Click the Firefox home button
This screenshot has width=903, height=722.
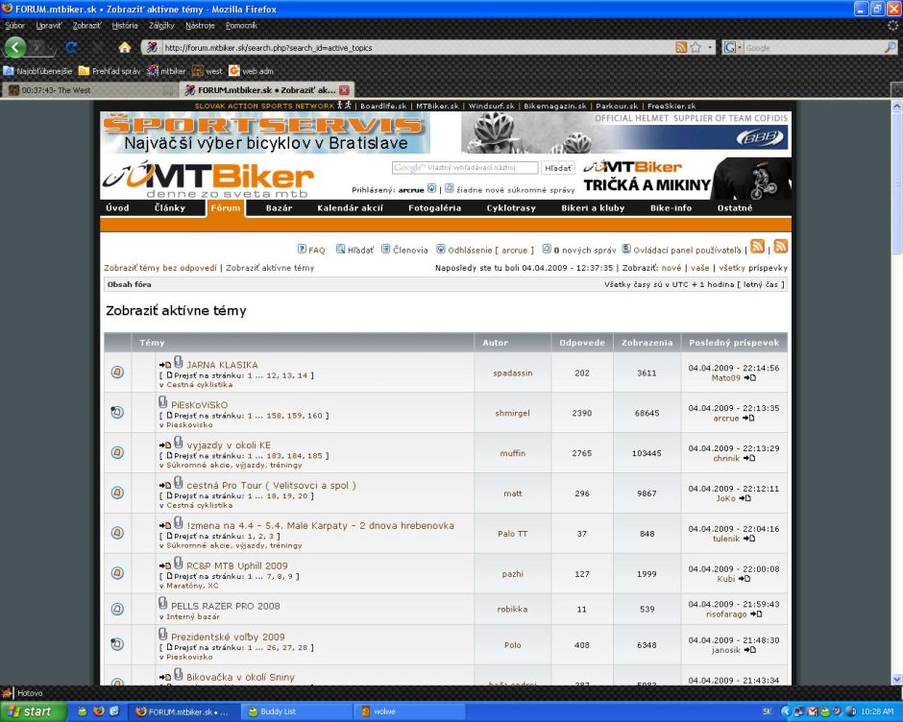click(x=124, y=47)
